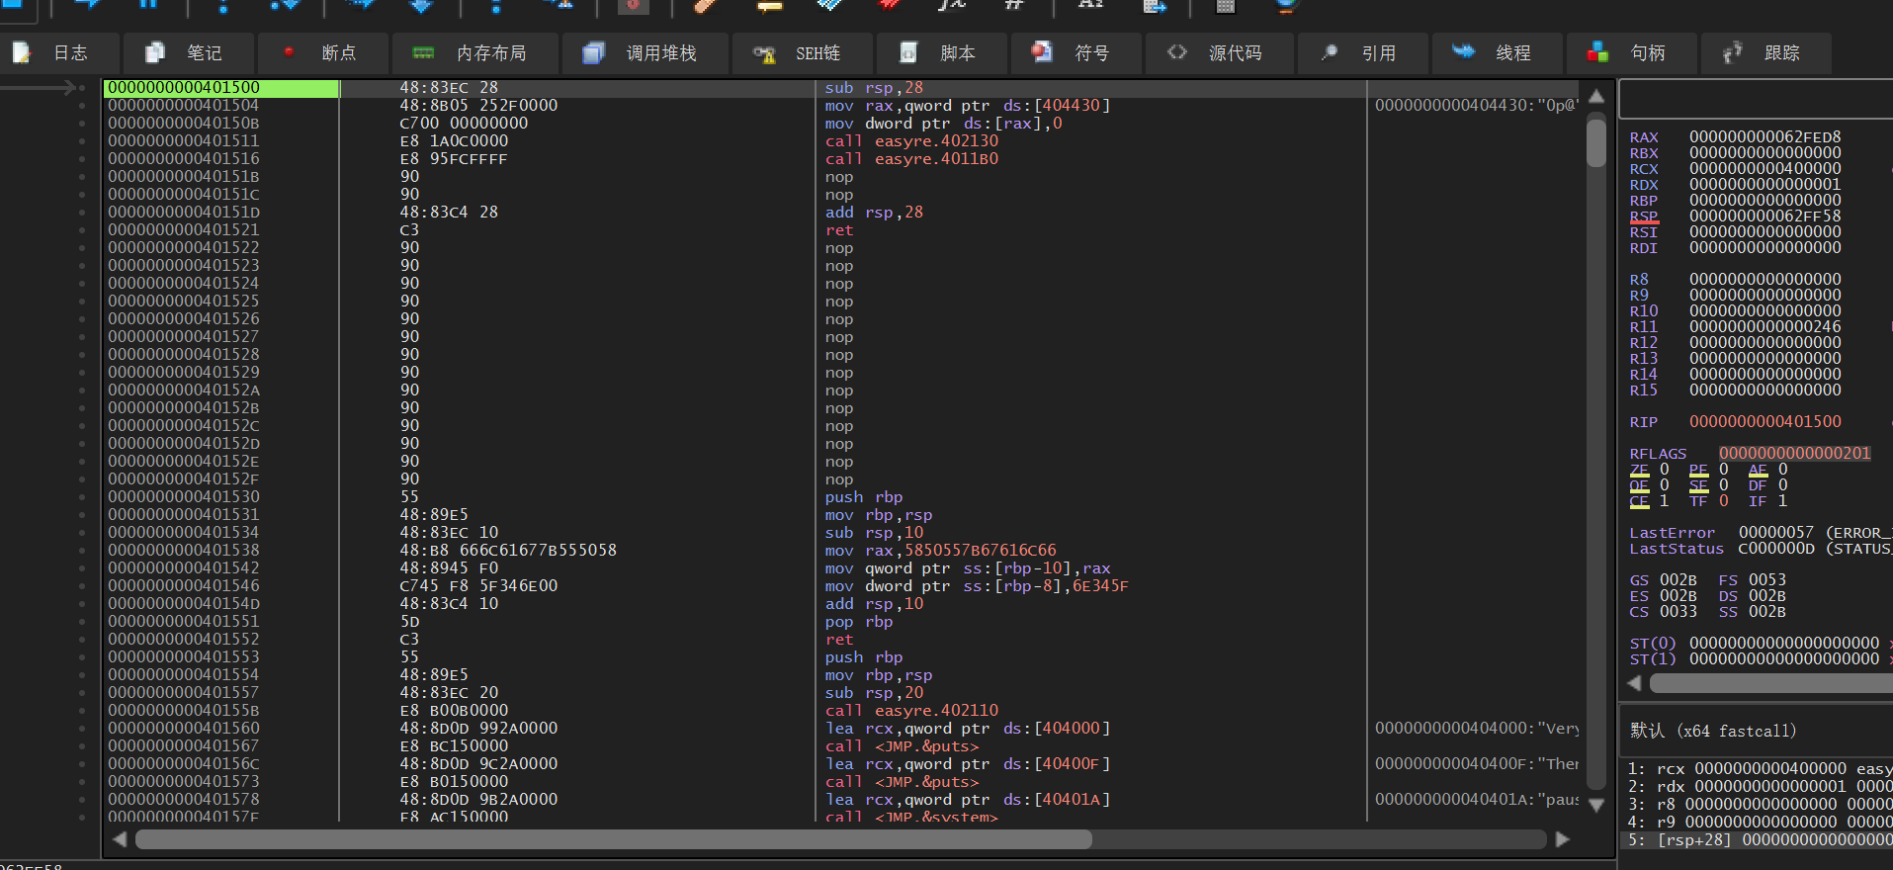Click the magnifier icon for 引用

[x=1330, y=52]
